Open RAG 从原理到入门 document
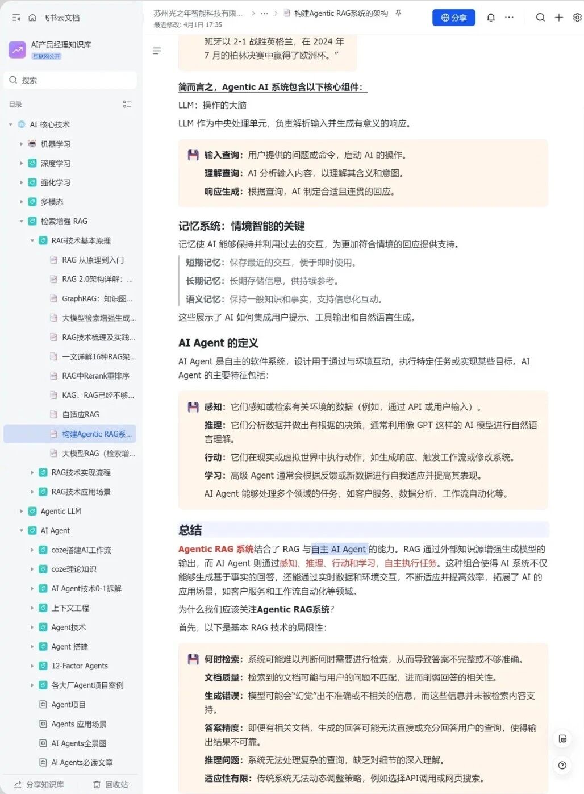This screenshot has height=794, width=584. click(93, 260)
